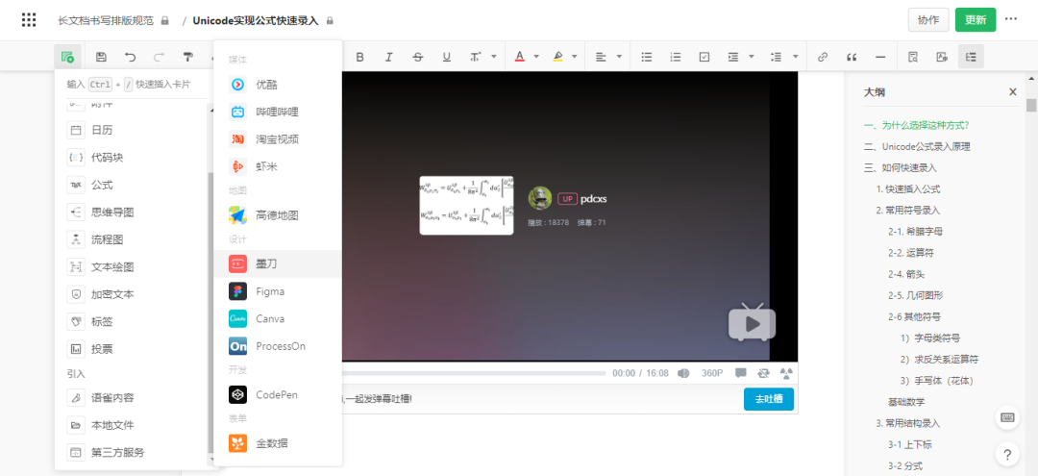The width and height of the screenshot is (1038, 476).
Task: Toggle the danmaku comment bubble icon
Action: pyautogui.click(x=741, y=373)
